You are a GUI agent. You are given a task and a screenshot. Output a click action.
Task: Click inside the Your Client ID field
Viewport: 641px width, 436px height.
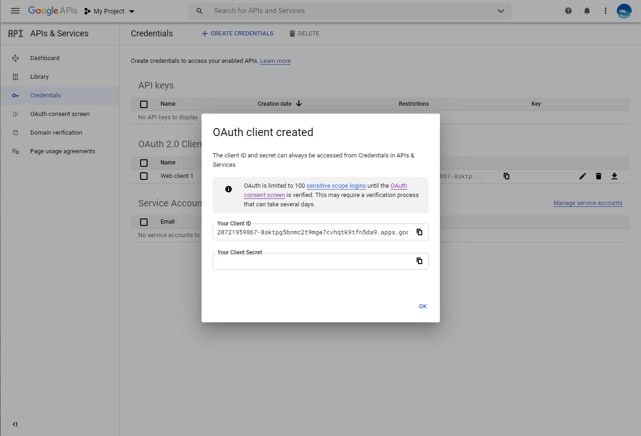pos(312,232)
